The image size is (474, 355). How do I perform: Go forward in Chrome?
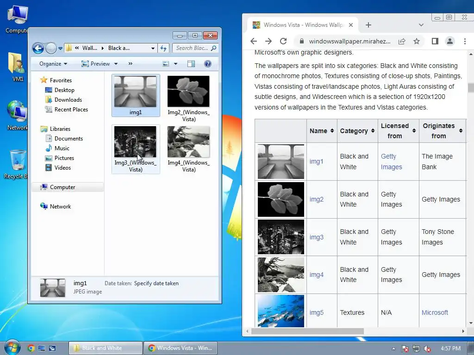click(x=268, y=41)
